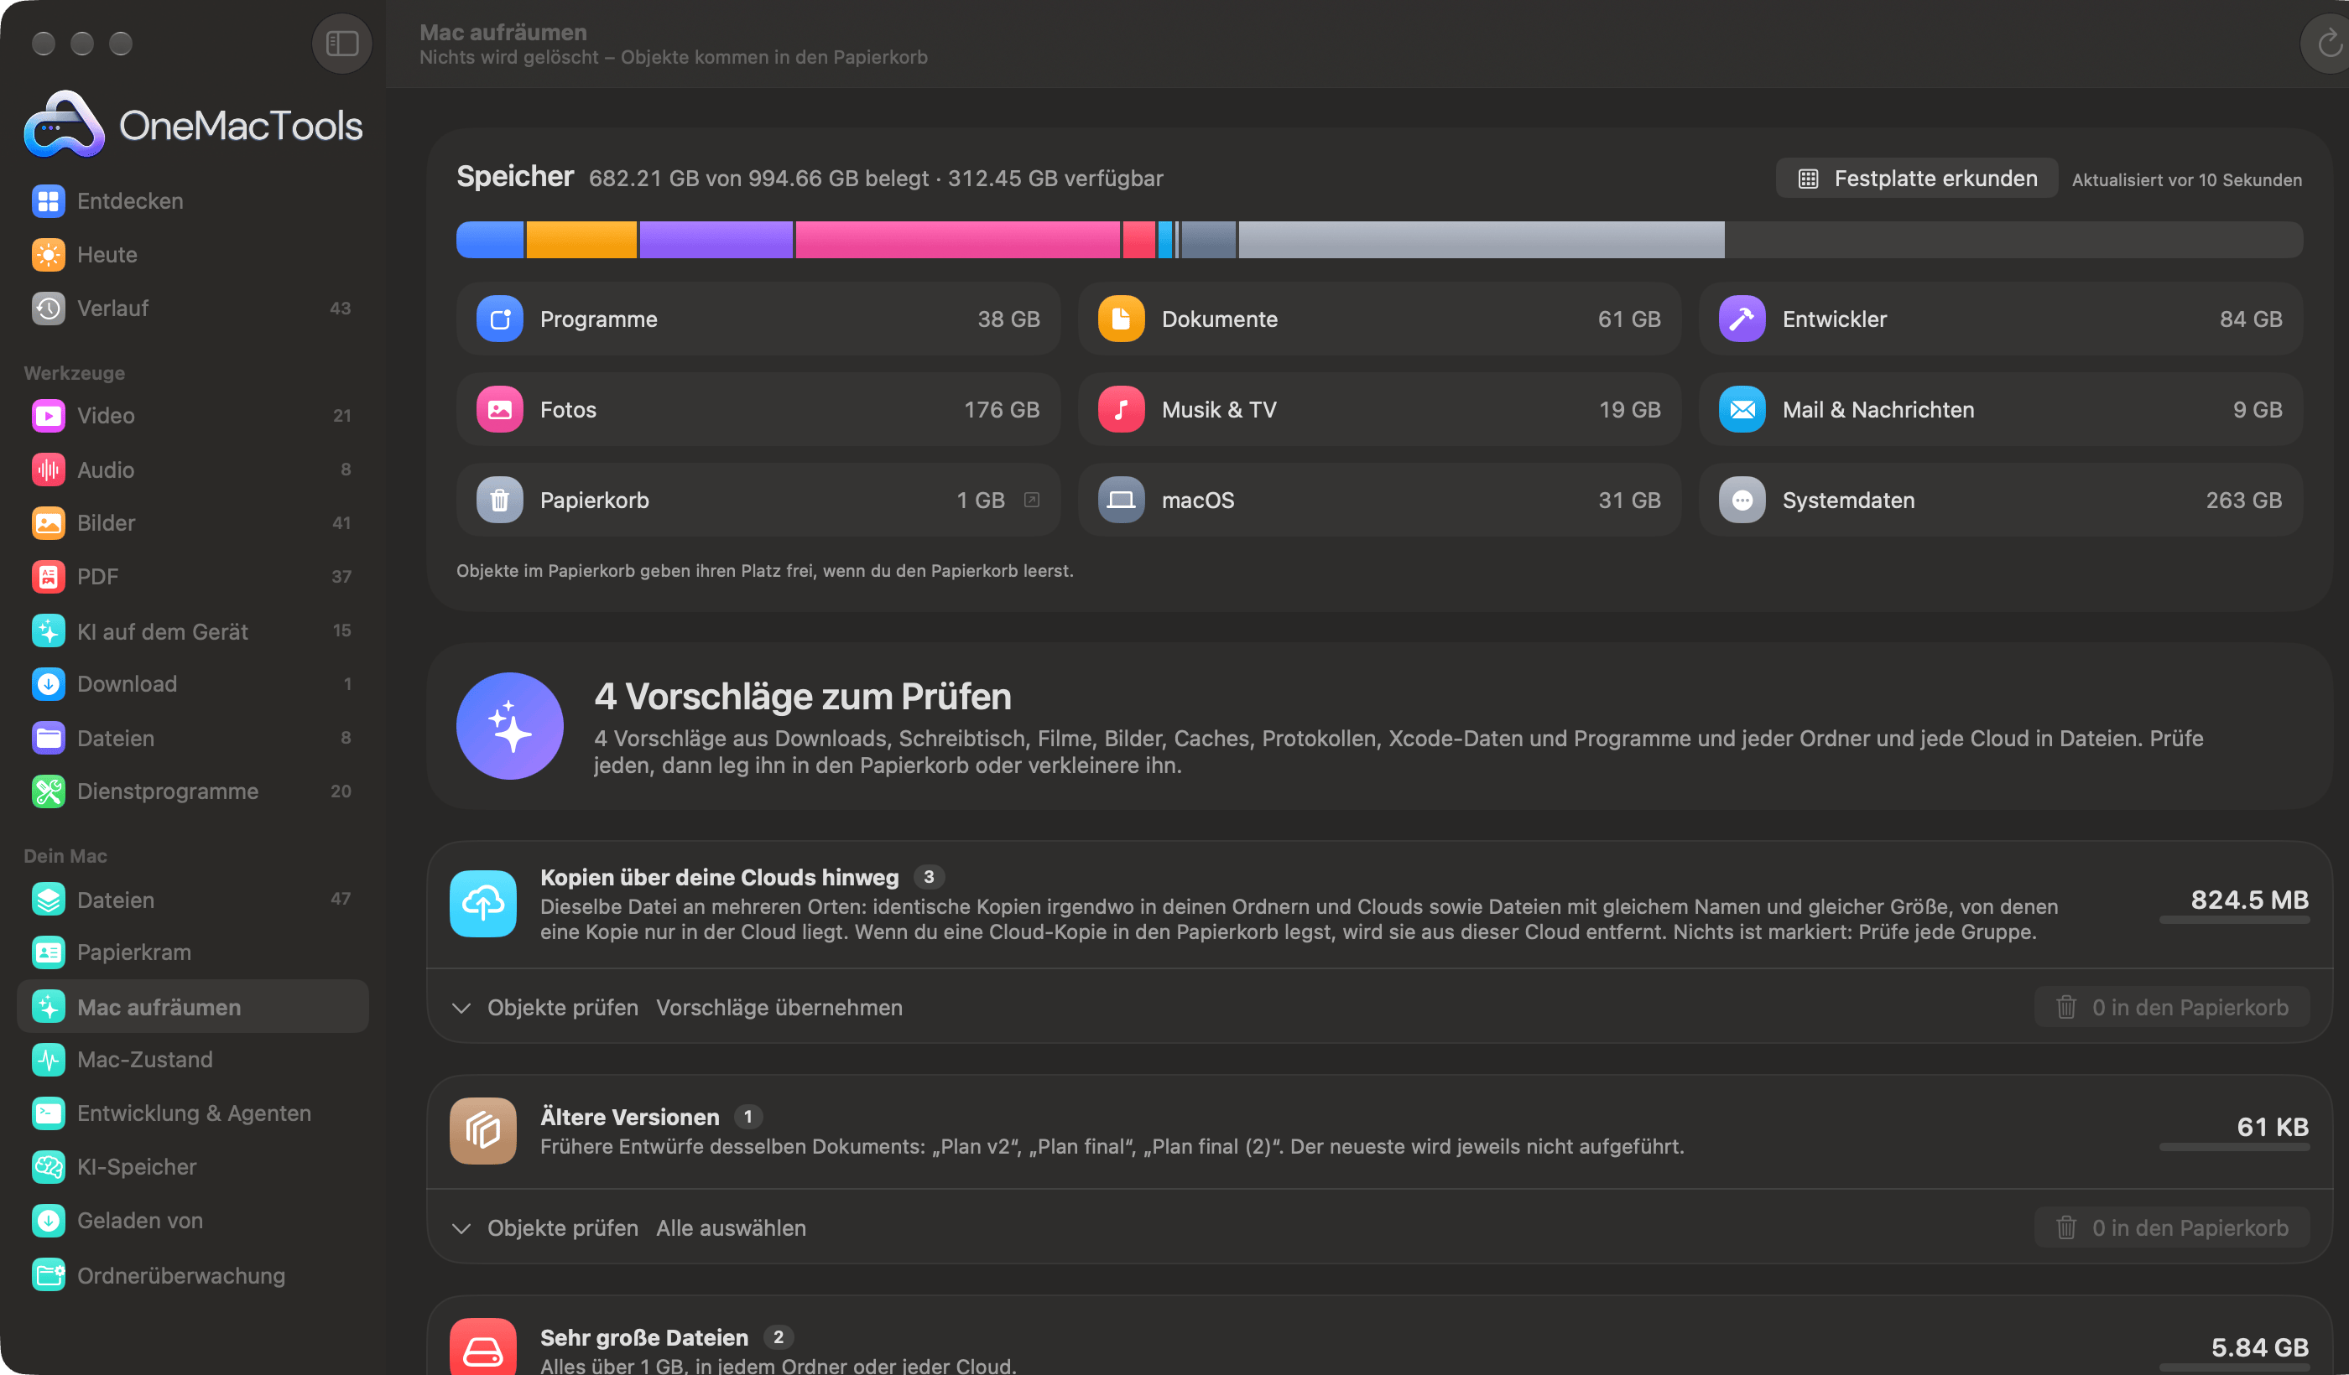The width and height of the screenshot is (2349, 1375).
Task: Click Festplatte erkunden button
Action: click(x=1916, y=178)
